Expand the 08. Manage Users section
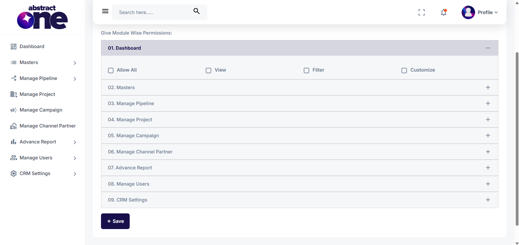 click(x=488, y=184)
